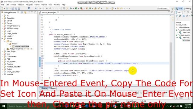Open the Back history dropdown arrow

124,8
